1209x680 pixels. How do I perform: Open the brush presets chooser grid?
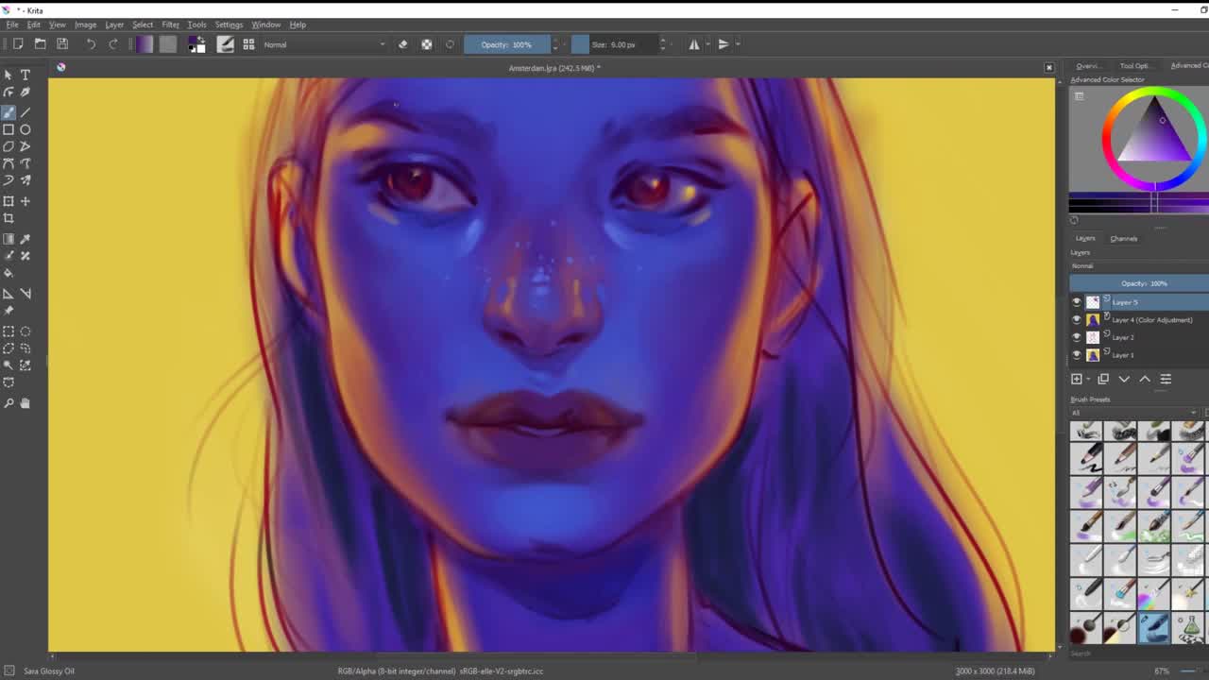coord(248,44)
